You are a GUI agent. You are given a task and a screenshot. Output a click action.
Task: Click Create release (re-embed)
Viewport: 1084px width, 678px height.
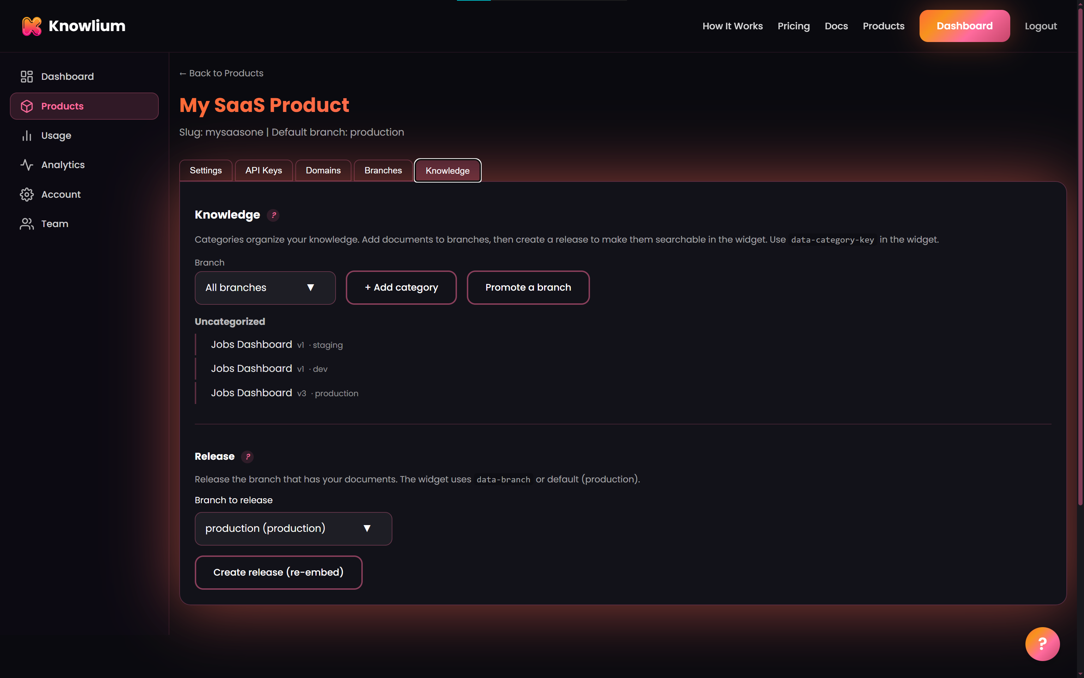tap(278, 572)
